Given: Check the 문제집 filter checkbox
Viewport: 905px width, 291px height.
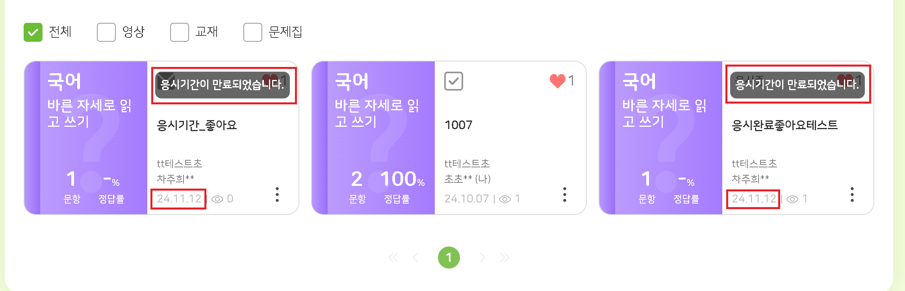Looking at the screenshot, I should click(x=253, y=32).
